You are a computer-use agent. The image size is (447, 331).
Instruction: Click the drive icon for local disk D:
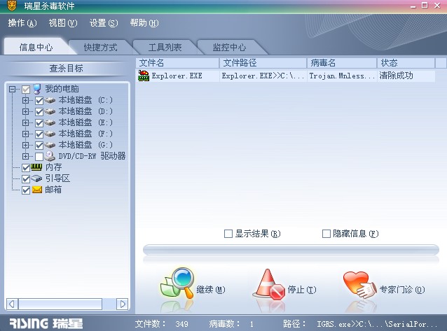click(x=50, y=111)
